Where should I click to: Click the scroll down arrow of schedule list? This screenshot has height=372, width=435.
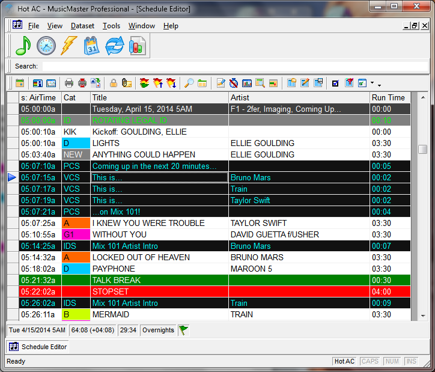click(x=423, y=316)
